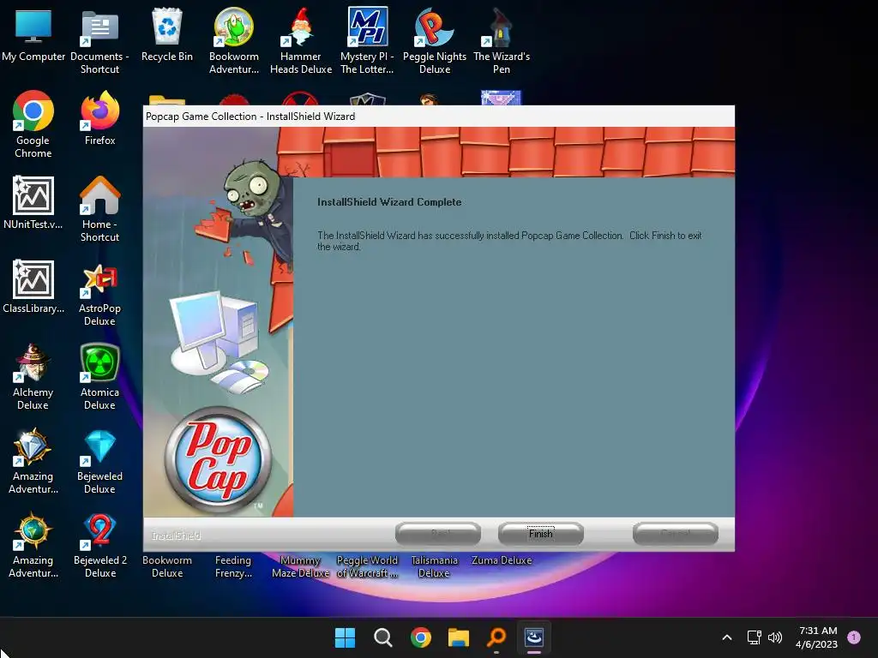
Task: Launch Alchemy Deluxe shortcut
Action: (x=33, y=377)
